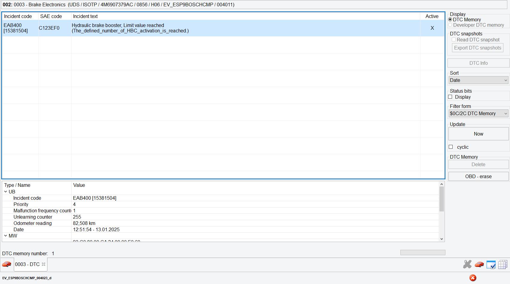This screenshot has width=510, height=284.
Task: Click the window with checkmark icon
Action: click(x=491, y=265)
